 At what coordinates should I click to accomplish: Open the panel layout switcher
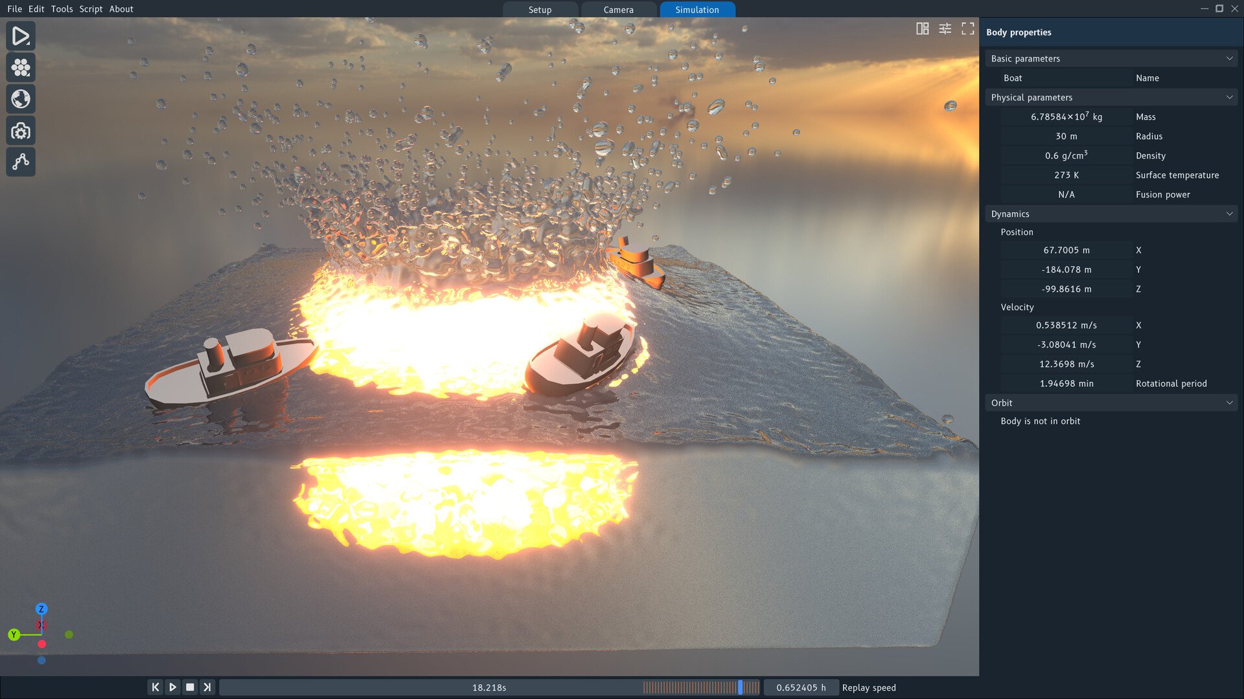pyautogui.click(x=923, y=28)
